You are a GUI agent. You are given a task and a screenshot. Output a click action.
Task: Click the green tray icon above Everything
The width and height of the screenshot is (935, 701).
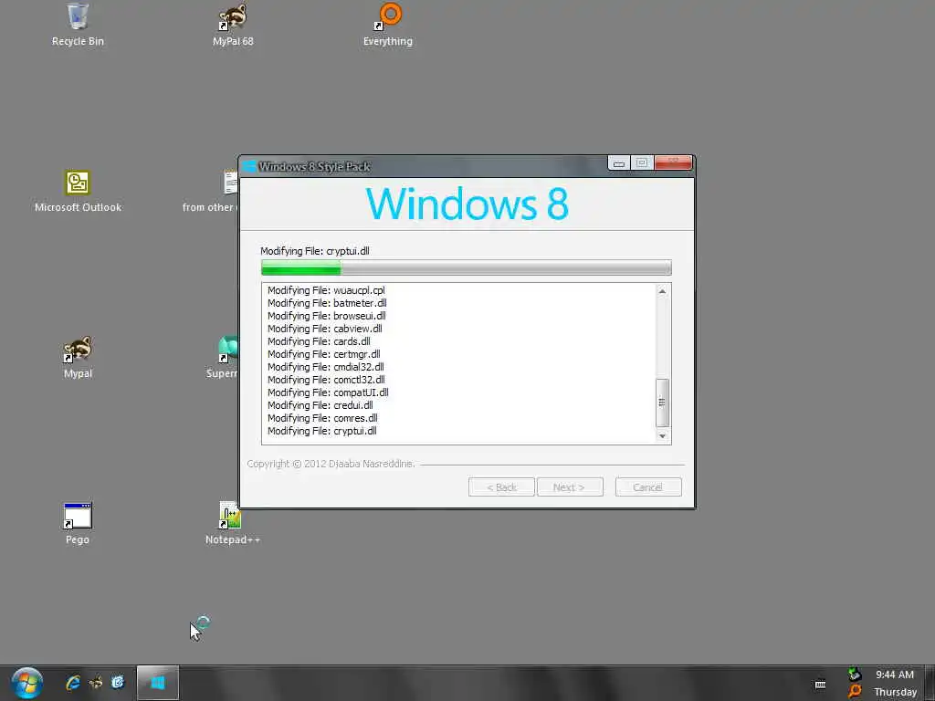855,675
